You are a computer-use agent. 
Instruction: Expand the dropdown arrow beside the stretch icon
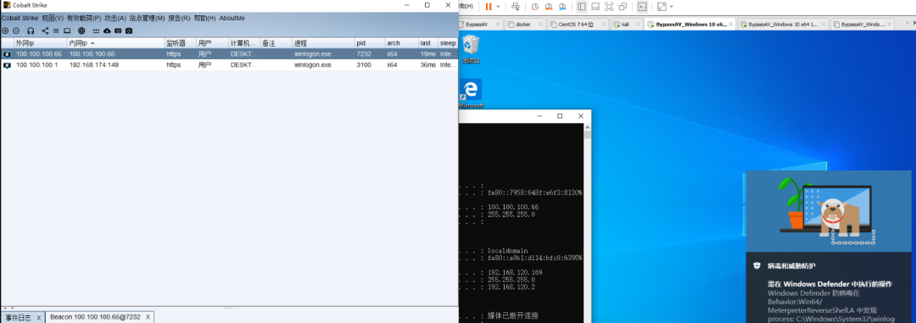pos(671,7)
